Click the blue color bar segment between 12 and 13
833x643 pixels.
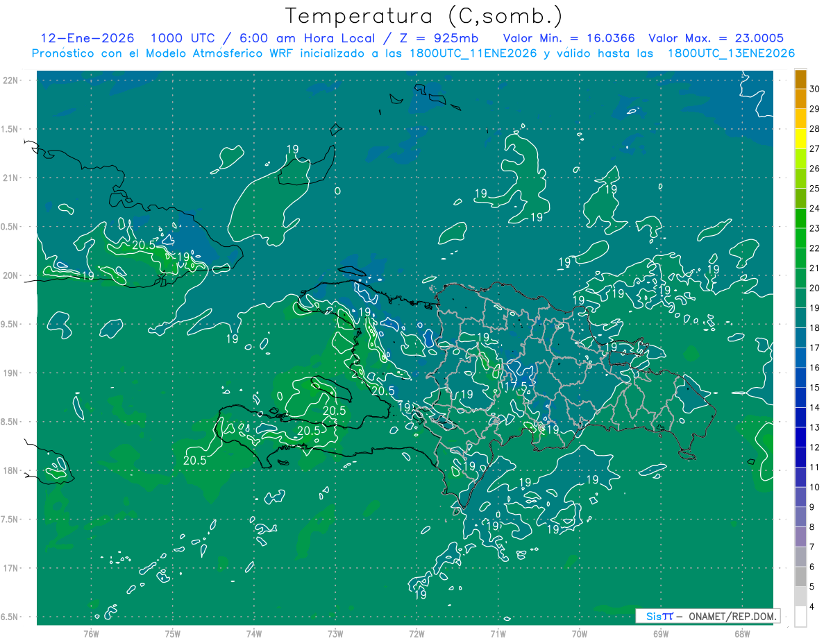click(x=800, y=438)
